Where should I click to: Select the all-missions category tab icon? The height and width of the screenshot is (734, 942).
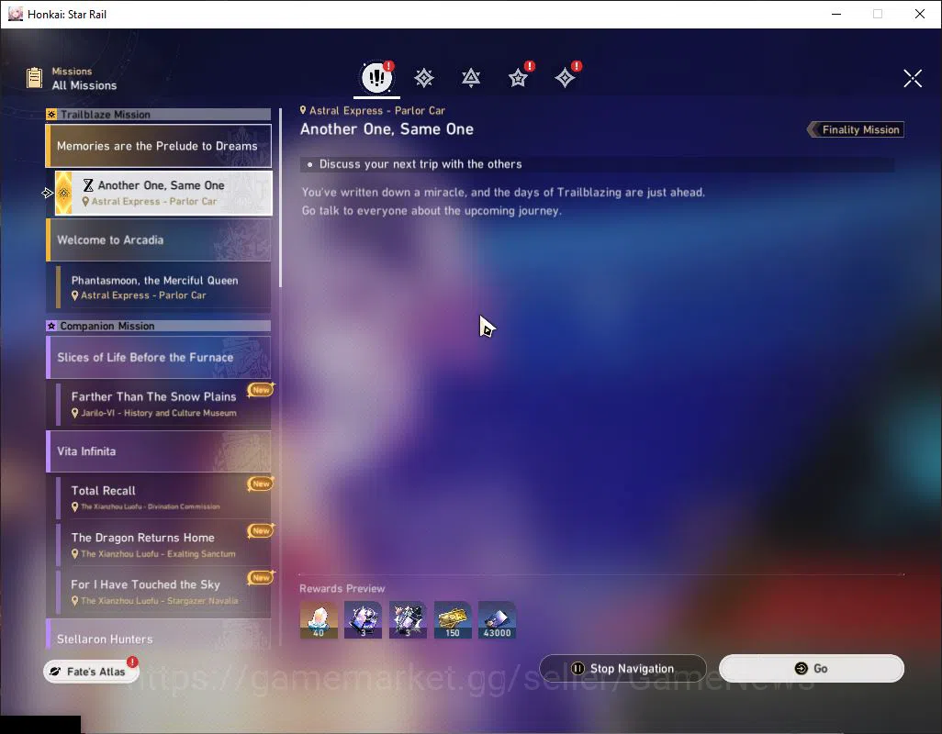[x=376, y=77]
